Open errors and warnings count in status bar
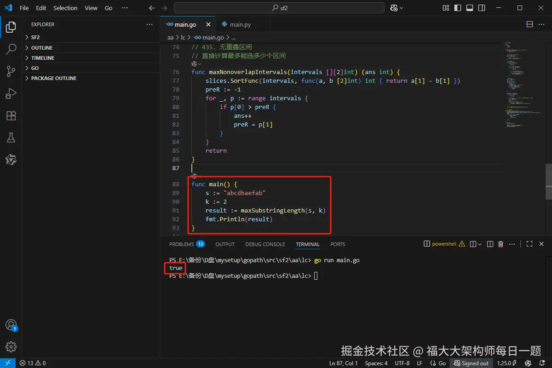 (33, 363)
